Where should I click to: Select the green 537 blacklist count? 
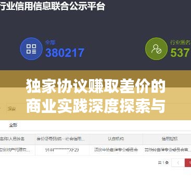click(180, 53)
